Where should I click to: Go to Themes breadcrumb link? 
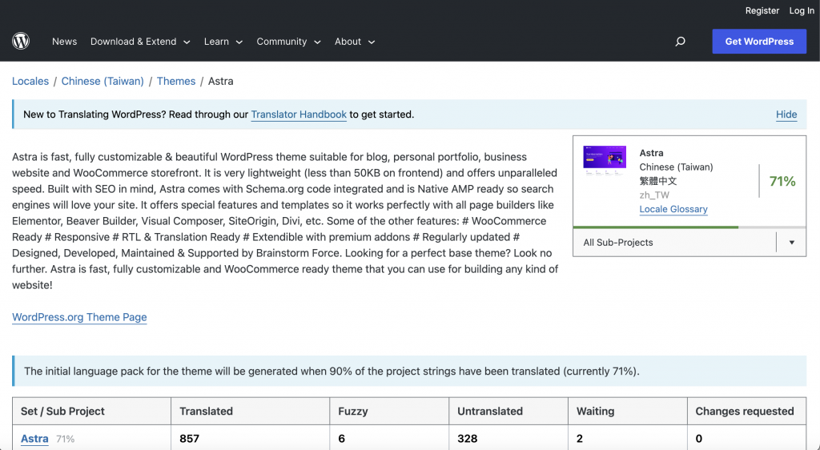[x=176, y=81]
